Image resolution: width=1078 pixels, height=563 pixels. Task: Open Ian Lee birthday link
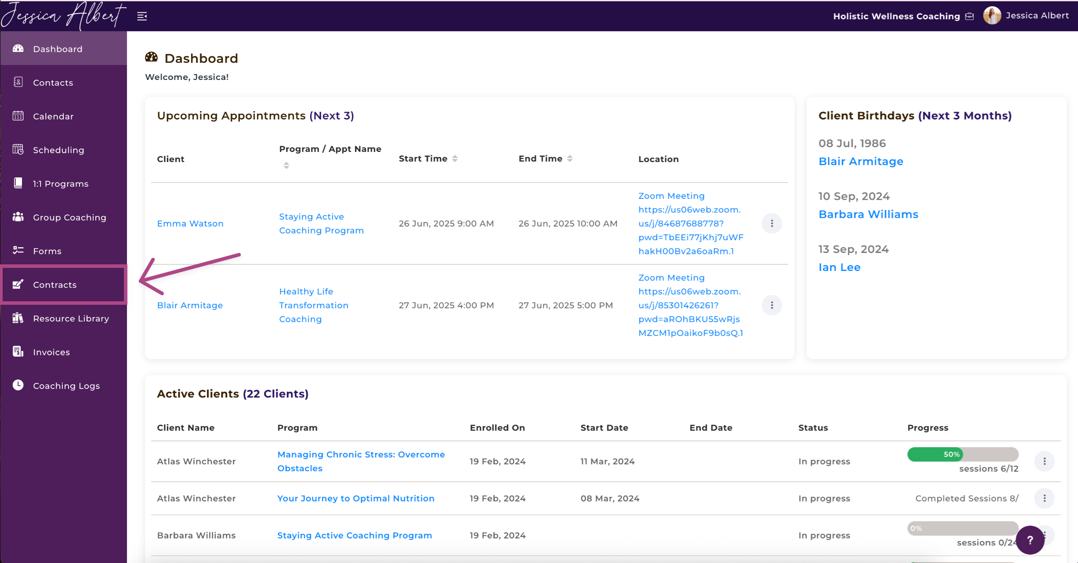839,267
